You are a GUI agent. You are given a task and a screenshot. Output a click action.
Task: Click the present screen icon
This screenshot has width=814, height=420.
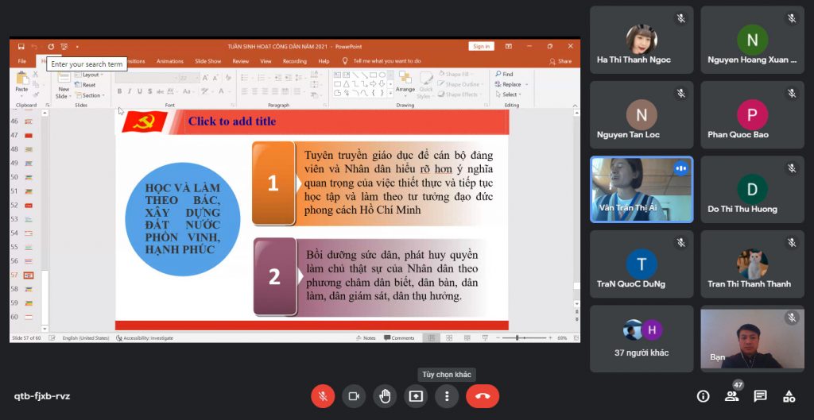tap(416, 395)
